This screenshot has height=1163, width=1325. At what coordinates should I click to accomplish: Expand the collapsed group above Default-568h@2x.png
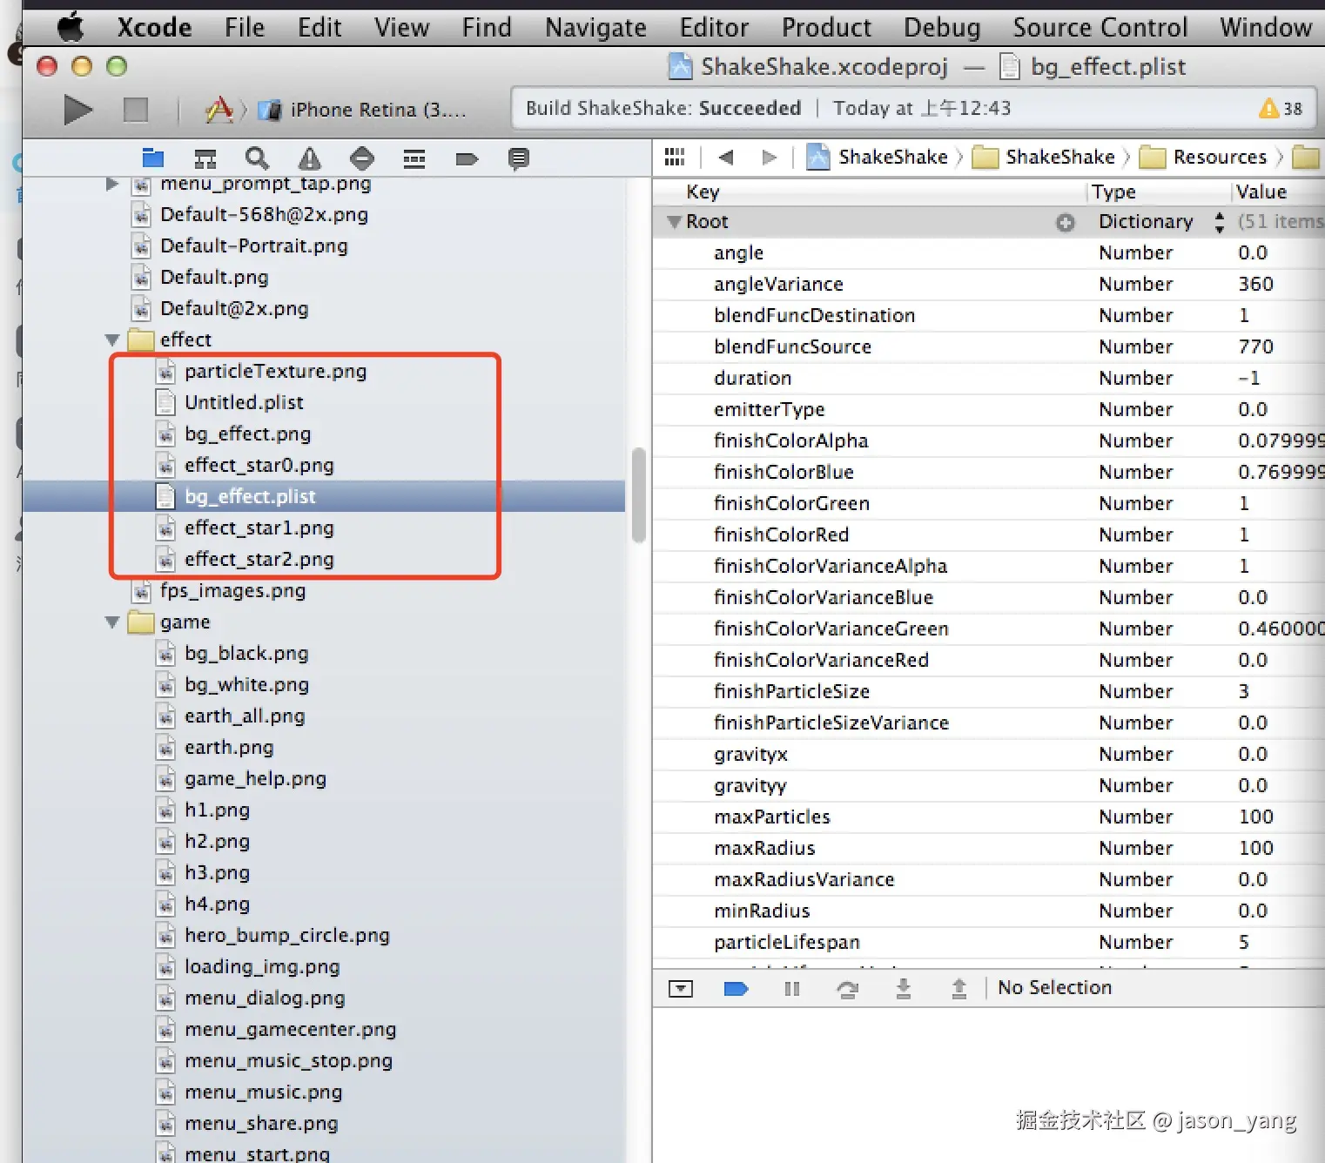(112, 184)
